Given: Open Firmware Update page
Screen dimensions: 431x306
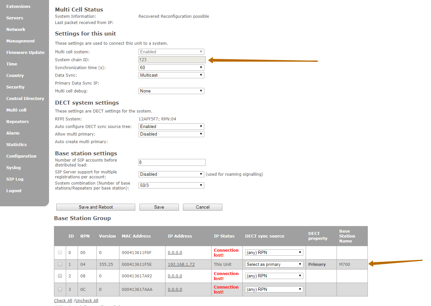Looking at the screenshot, I should pyautogui.click(x=25, y=52).
